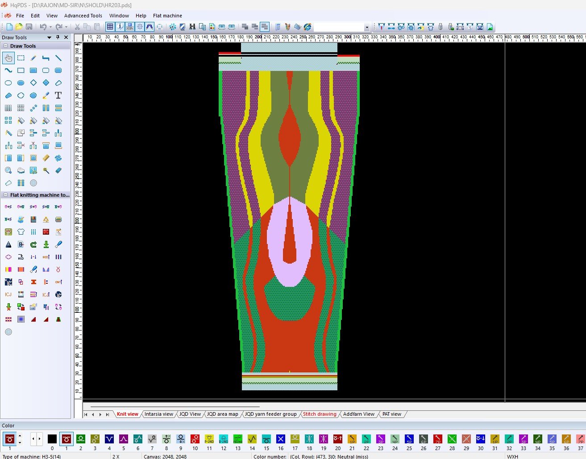Pin the Draw Tools panel
This screenshot has height=459, width=586.
point(58,37)
